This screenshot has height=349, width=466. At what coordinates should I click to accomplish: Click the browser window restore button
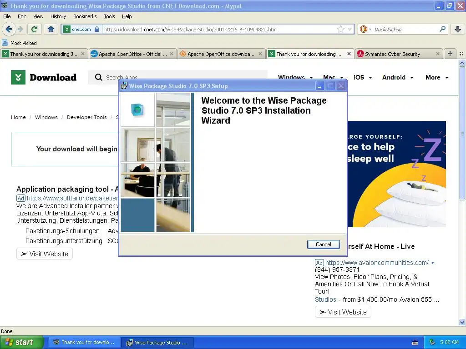coord(449,5)
